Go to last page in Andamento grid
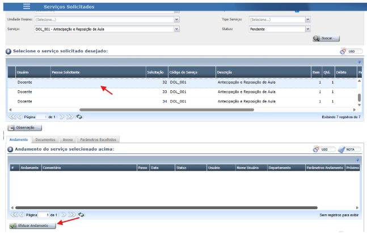 (71, 215)
